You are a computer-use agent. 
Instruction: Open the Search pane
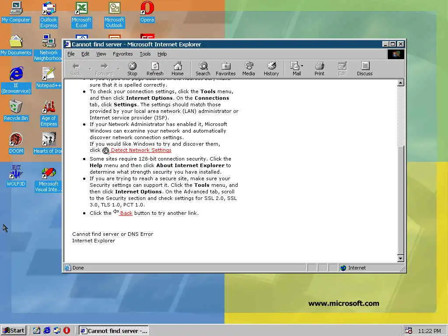(203, 69)
